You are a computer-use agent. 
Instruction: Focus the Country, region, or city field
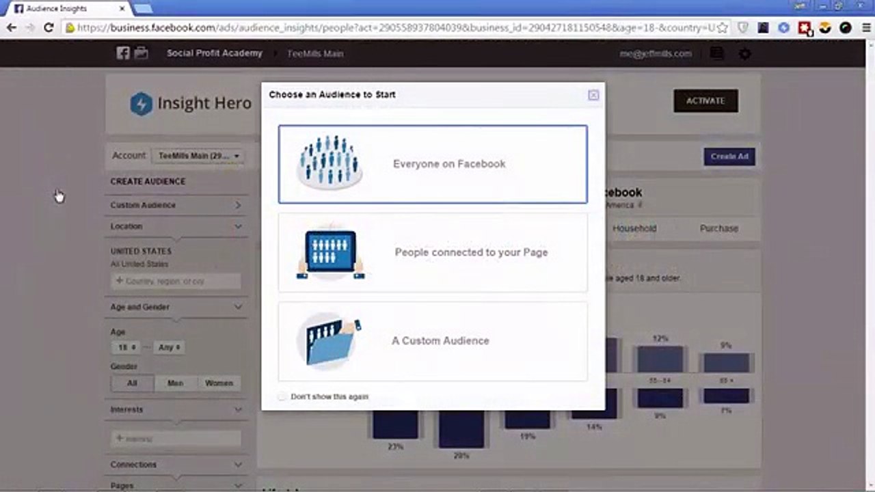coord(176,281)
